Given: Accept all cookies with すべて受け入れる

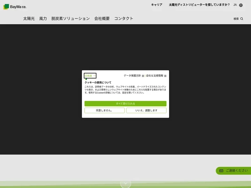Looking at the screenshot, I should (125, 104).
